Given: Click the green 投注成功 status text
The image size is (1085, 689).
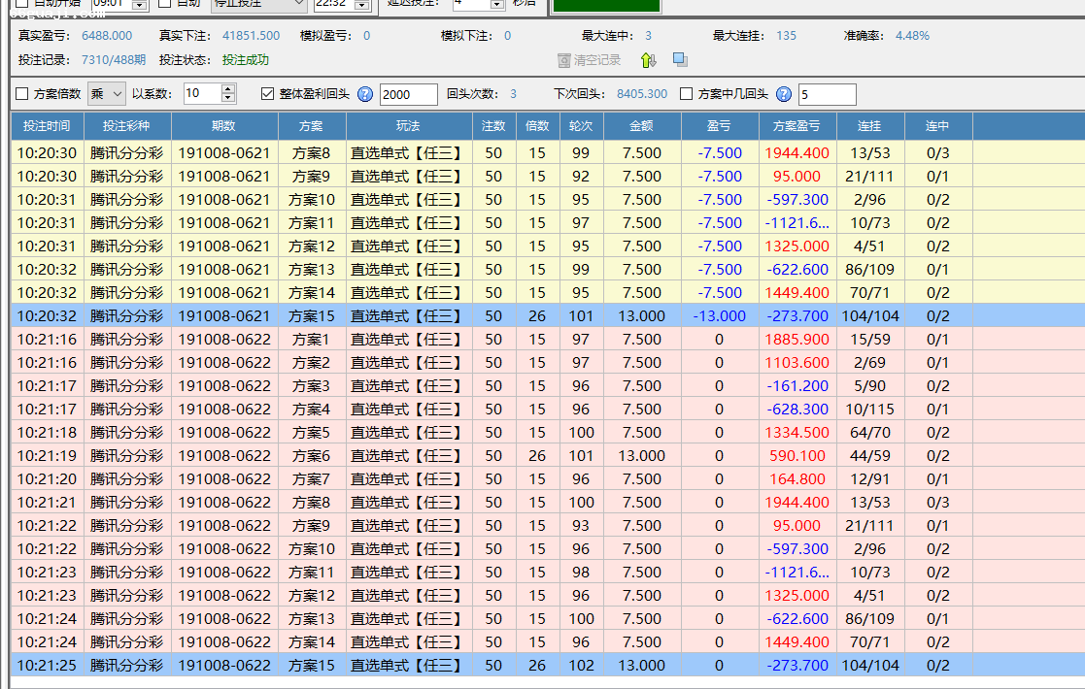Looking at the screenshot, I should pyautogui.click(x=246, y=60).
